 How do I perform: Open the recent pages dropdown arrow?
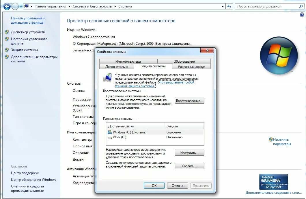pyautogui.click(x=21, y=7)
